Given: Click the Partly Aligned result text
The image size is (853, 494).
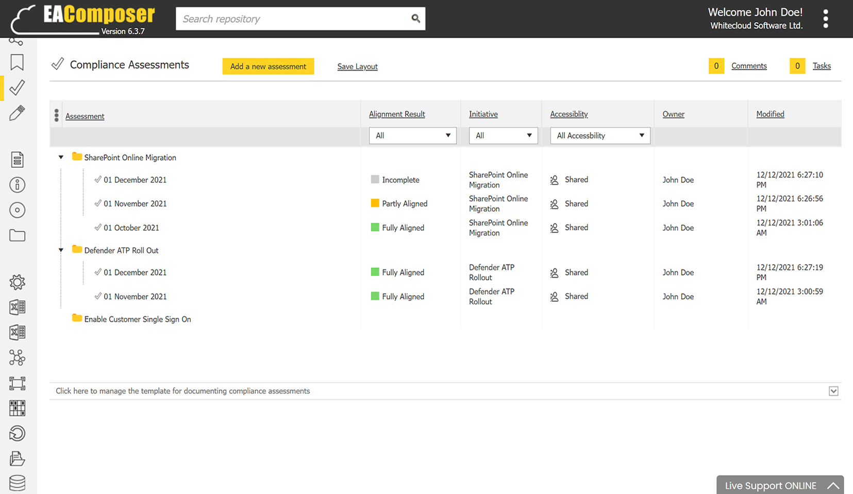Looking at the screenshot, I should pyautogui.click(x=405, y=203).
